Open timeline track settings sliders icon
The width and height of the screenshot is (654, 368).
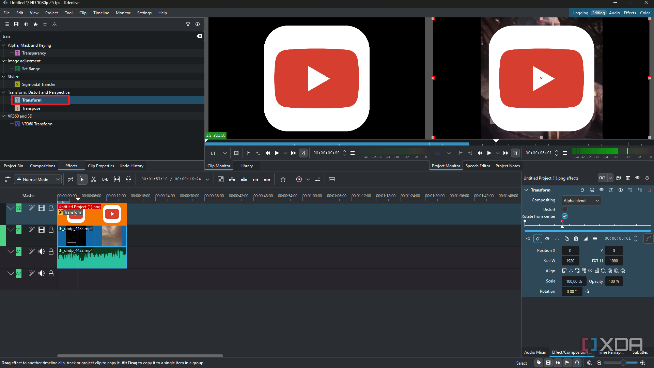(8, 180)
